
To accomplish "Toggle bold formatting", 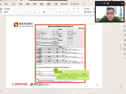I will click(14, 12).
